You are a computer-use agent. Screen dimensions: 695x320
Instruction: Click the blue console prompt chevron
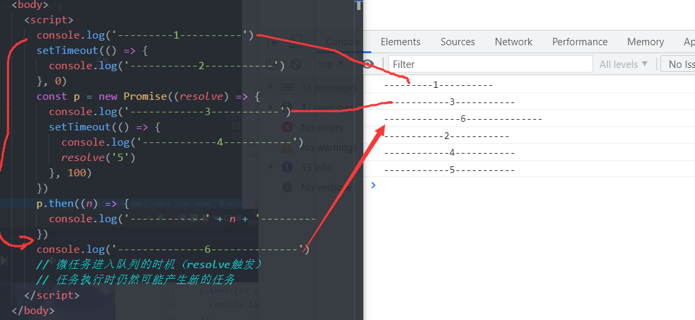pos(373,185)
